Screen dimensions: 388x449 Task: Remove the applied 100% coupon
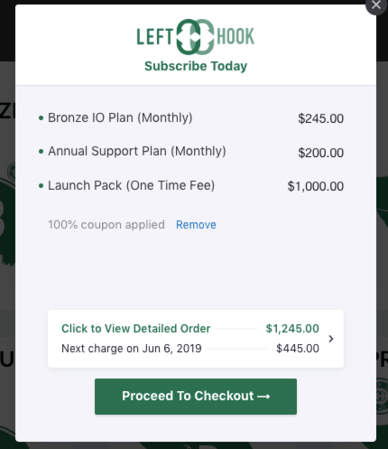tap(196, 225)
